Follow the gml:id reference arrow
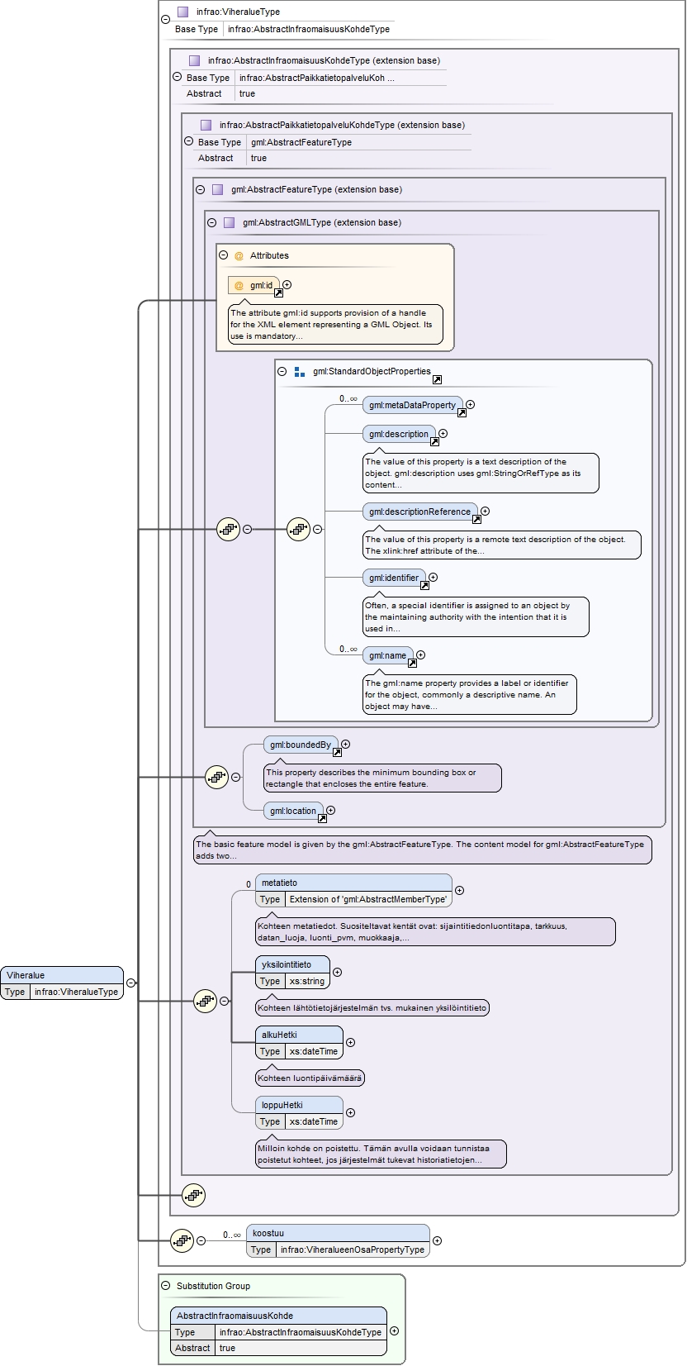 (278, 293)
